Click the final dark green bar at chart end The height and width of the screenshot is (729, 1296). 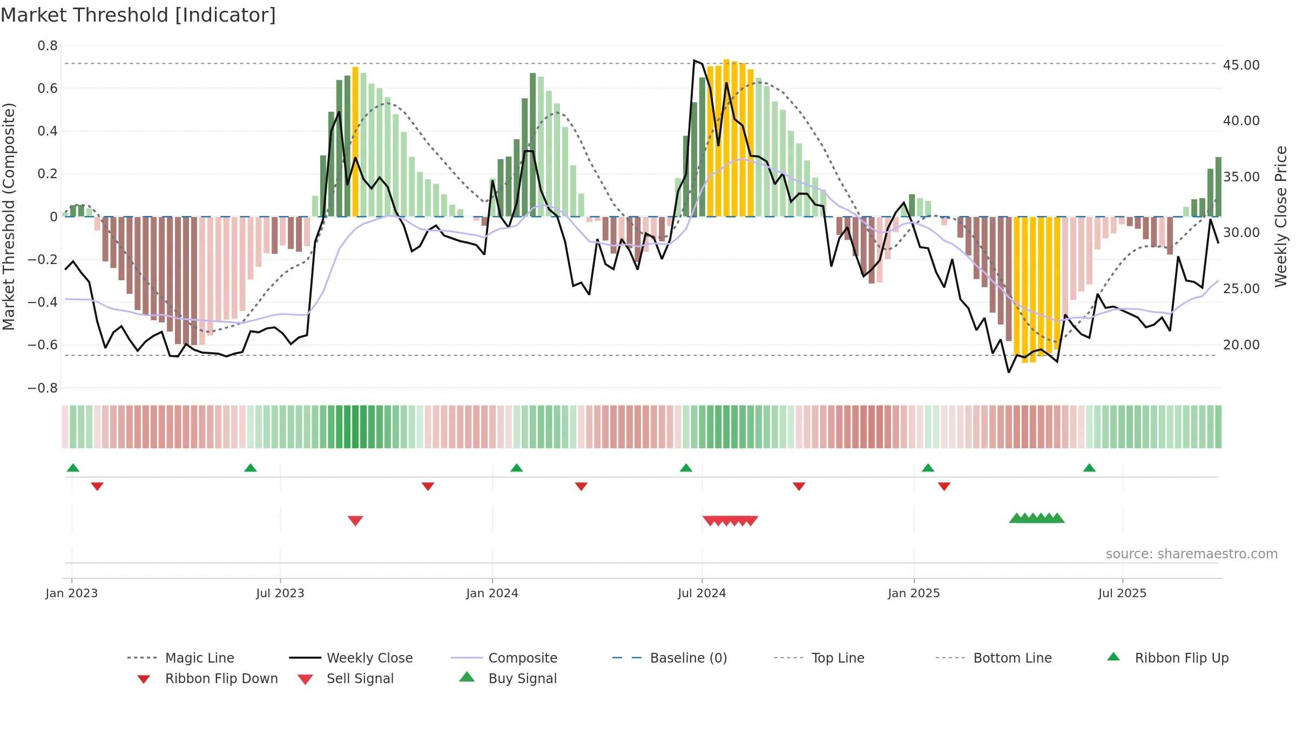(1218, 187)
